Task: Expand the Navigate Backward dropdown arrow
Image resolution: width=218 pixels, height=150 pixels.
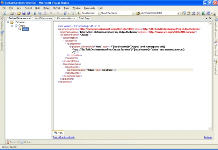Action: 69,13
